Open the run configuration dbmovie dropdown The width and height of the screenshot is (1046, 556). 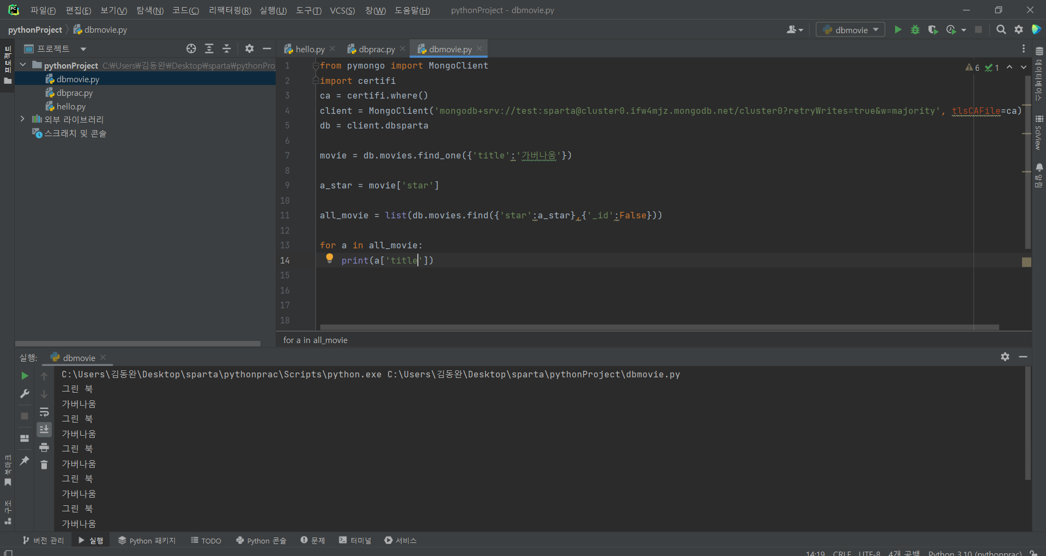point(850,29)
